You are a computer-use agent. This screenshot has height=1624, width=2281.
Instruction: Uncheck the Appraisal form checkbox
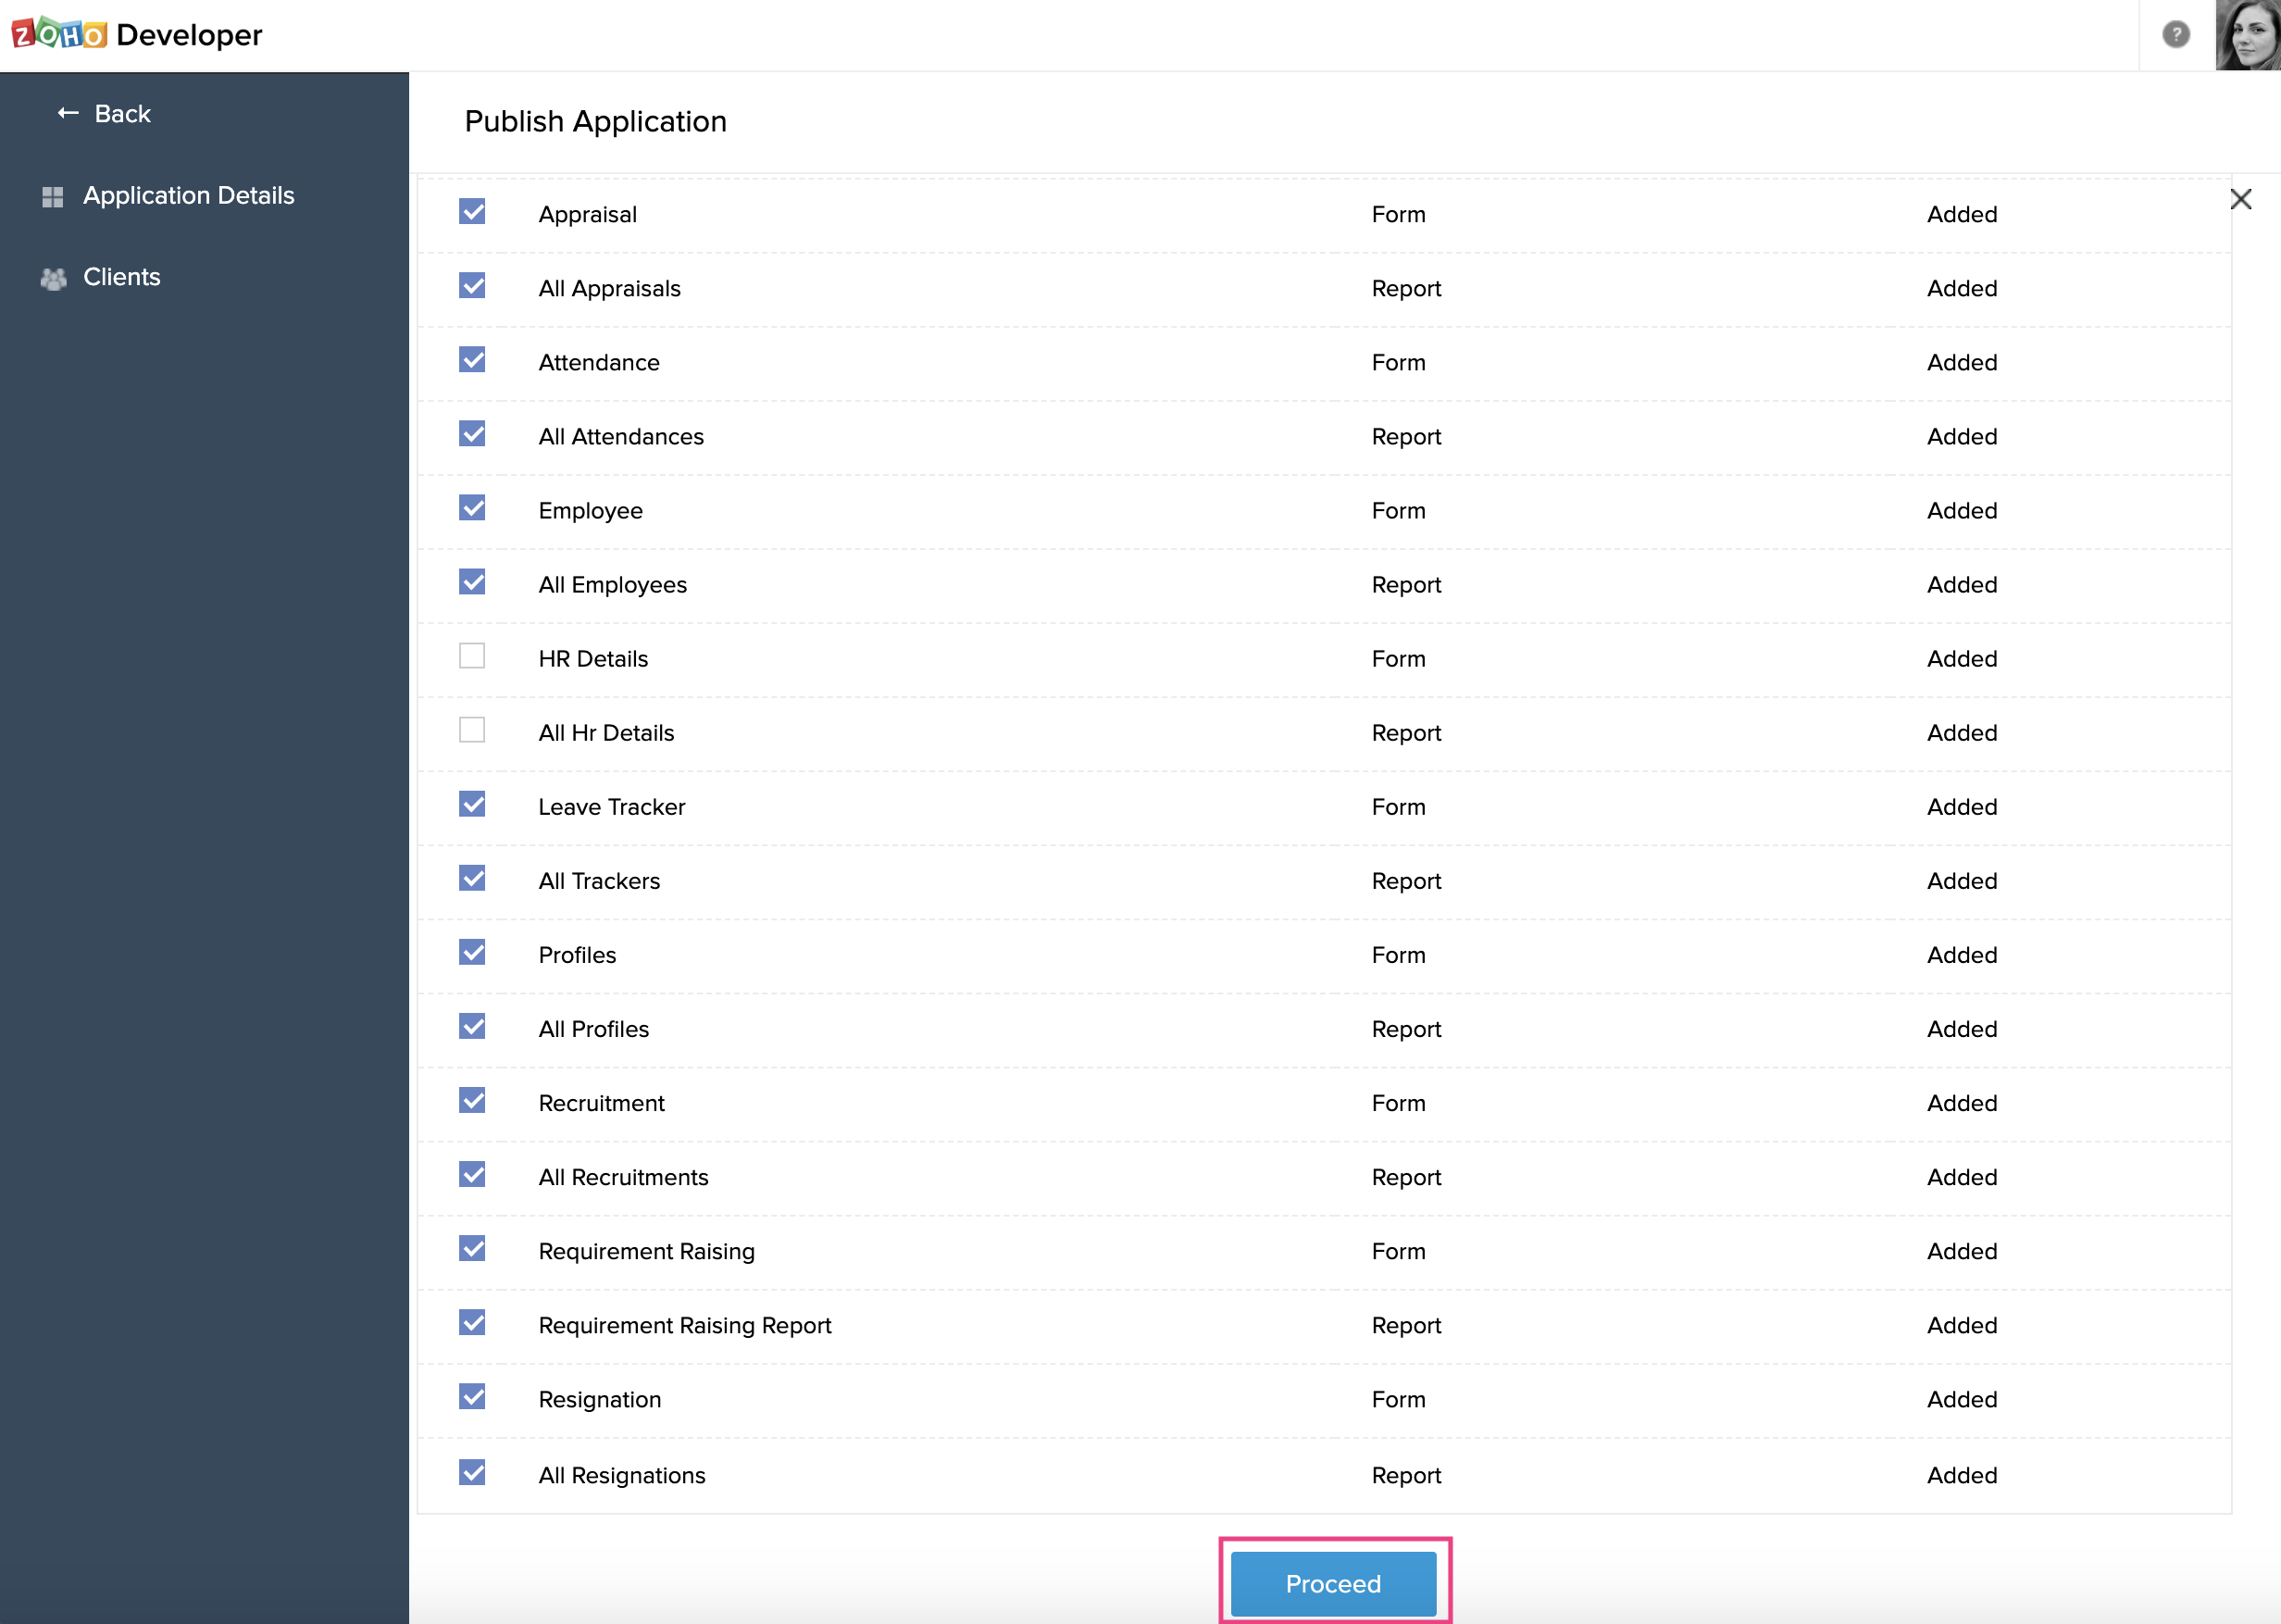click(472, 212)
